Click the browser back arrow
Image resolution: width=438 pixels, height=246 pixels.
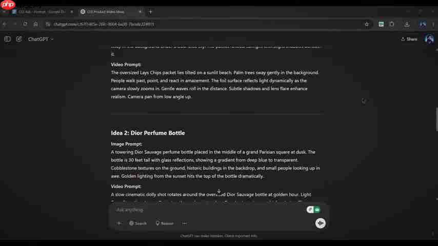(x=5, y=24)
